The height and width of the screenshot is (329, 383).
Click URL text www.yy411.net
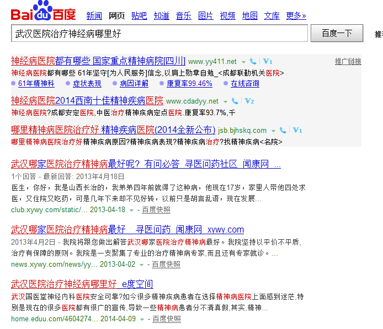click(212, 62)
